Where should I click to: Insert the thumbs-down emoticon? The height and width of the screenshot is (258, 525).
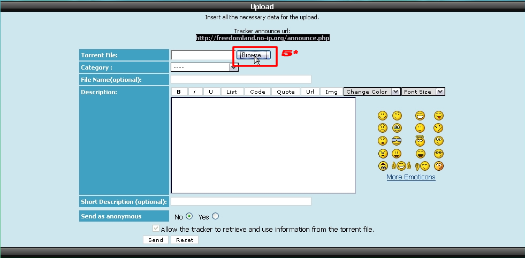tap(423, 166)
